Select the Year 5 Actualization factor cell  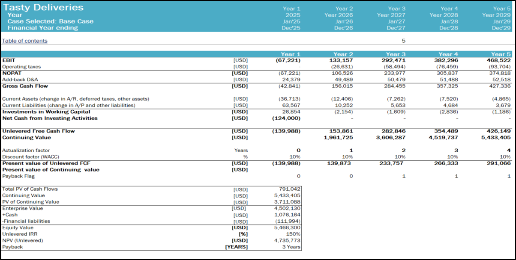[x=509, y=151]
